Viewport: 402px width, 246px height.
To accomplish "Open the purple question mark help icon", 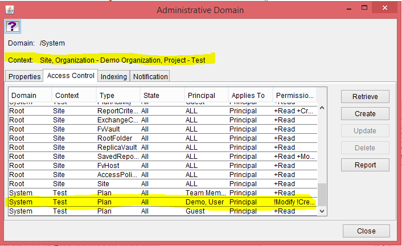I will pos(13,26).
